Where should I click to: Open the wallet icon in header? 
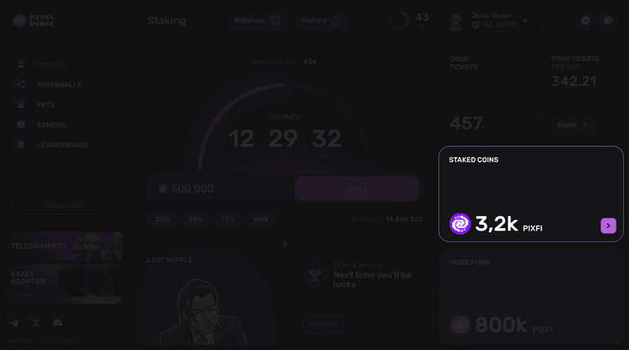(609, 20)
